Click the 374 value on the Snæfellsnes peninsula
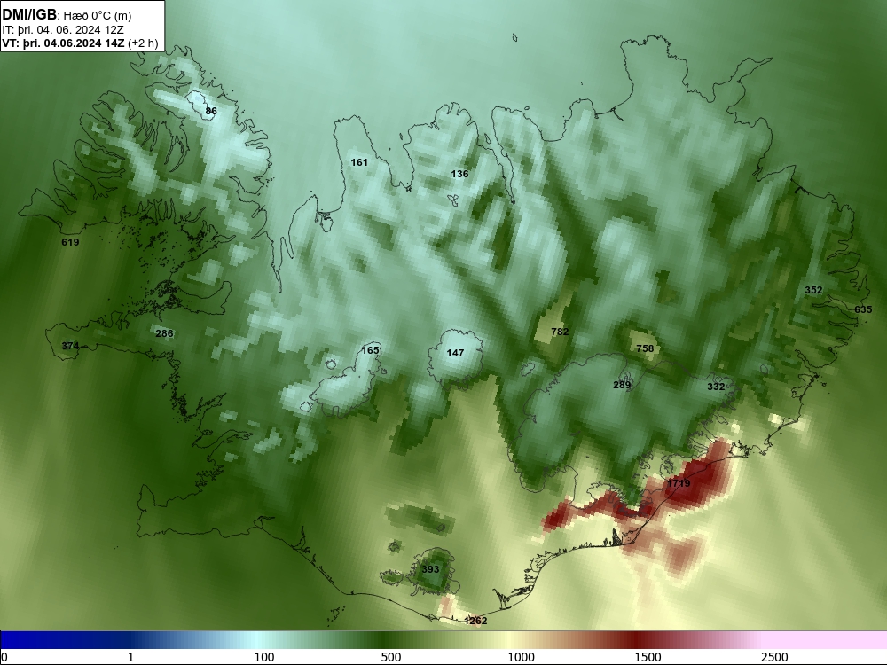 [70, 346]
